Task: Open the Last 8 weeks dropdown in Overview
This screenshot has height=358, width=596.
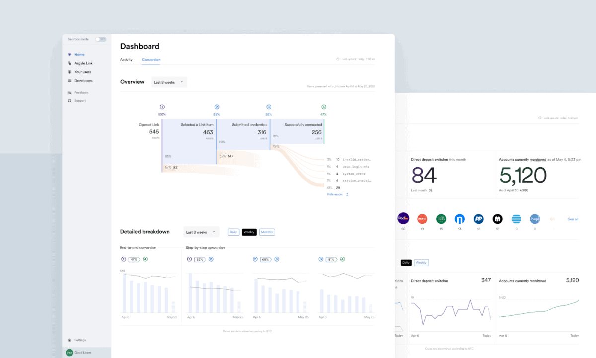Action: tap(169, 82)
